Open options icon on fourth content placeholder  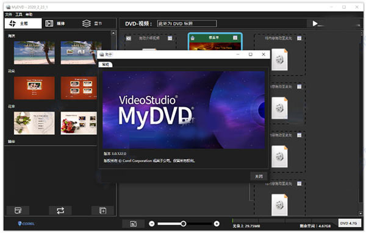pyautogui.click(x=300, y=184)
